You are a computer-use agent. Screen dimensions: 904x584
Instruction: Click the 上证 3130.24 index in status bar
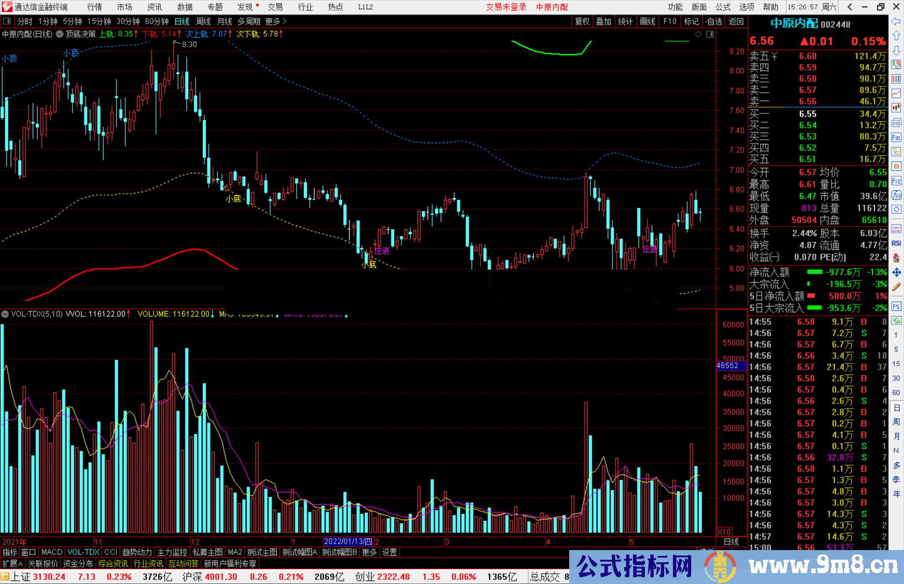pos(38,576)
